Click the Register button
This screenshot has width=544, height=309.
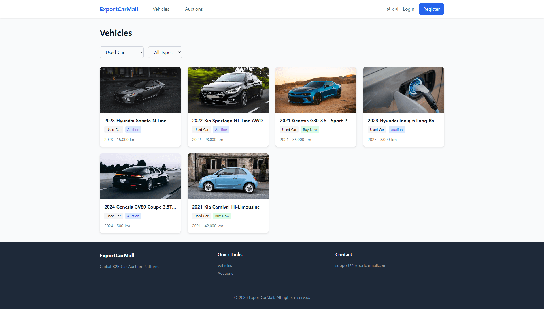pyautogui.click(x=431, y=9)
